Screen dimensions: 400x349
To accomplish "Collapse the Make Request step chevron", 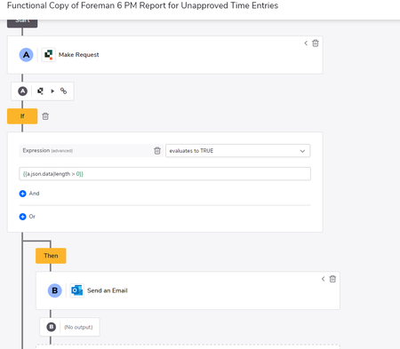I will [x=306, y=44].
